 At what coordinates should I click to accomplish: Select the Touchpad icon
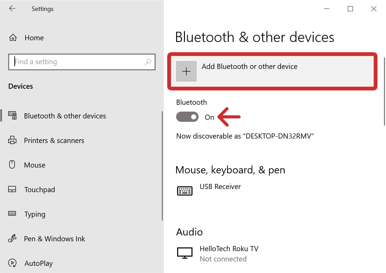click(x=13, y=189)
